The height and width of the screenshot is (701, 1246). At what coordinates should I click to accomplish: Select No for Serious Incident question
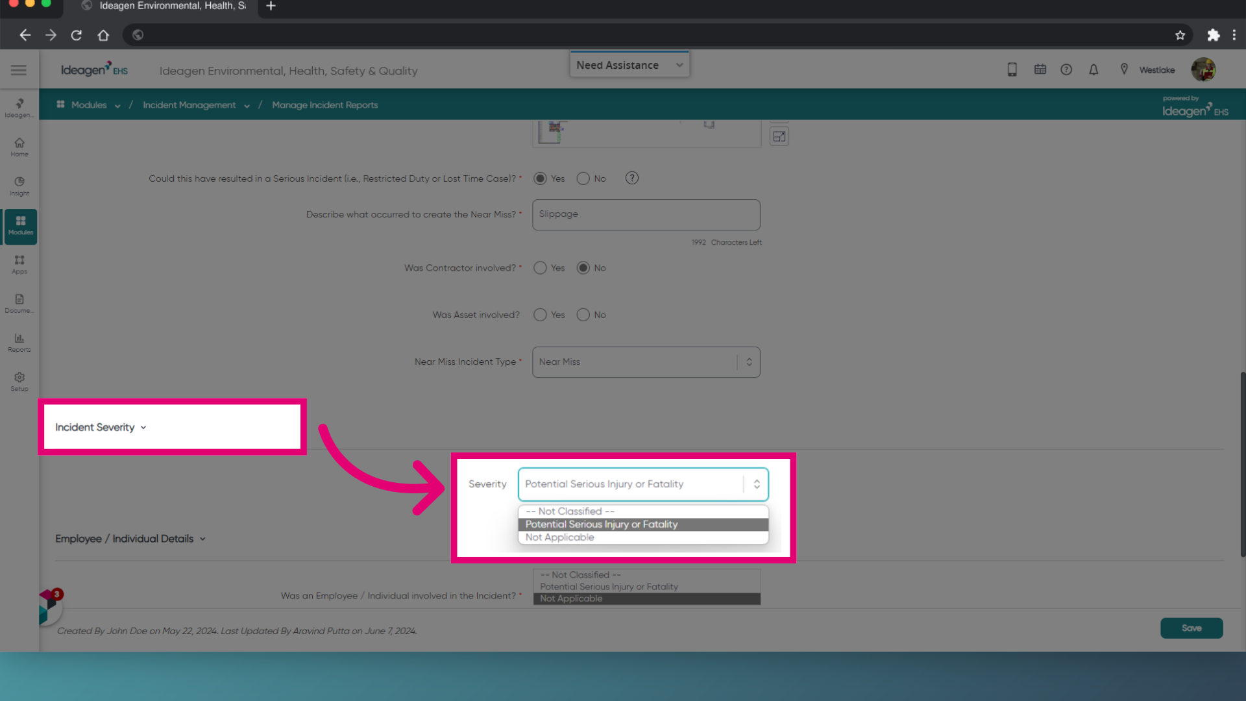click(x=582, y=178)
